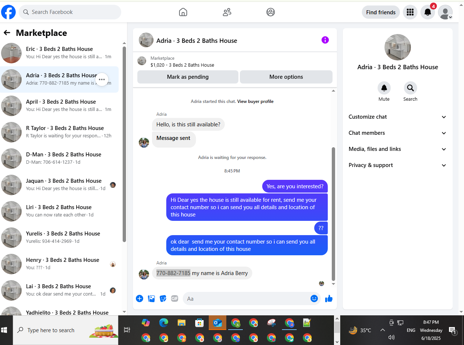Viewport: 464px width, 345px height.
Task: Open Copilot from the taskbar
Action: tap(146, 323)
